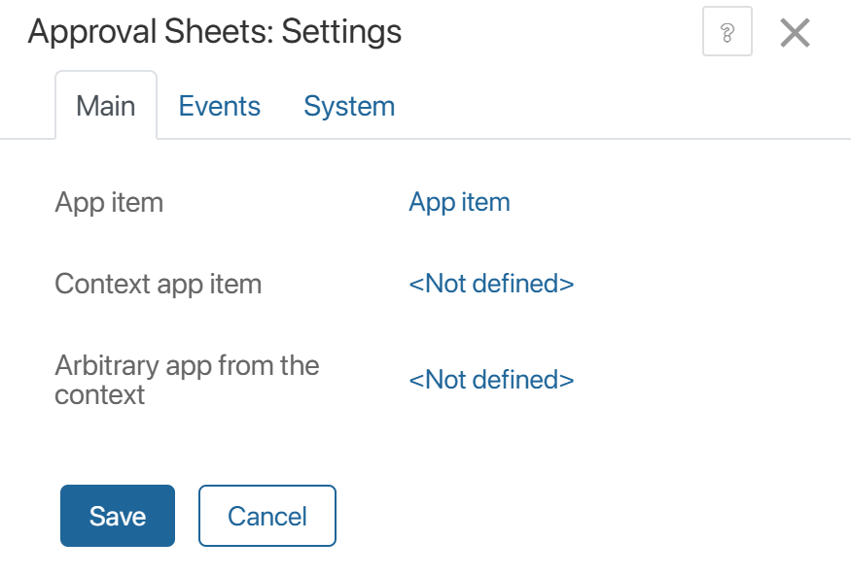View Events settings for Approval Sheets

(x=219, y=105)
